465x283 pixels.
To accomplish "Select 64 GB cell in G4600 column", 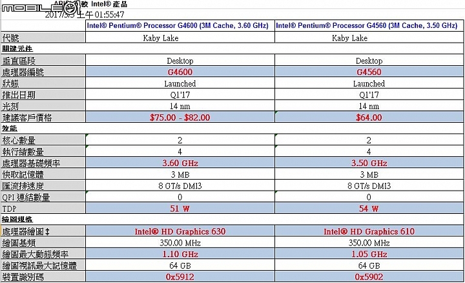I will click(x=180, y=266).
